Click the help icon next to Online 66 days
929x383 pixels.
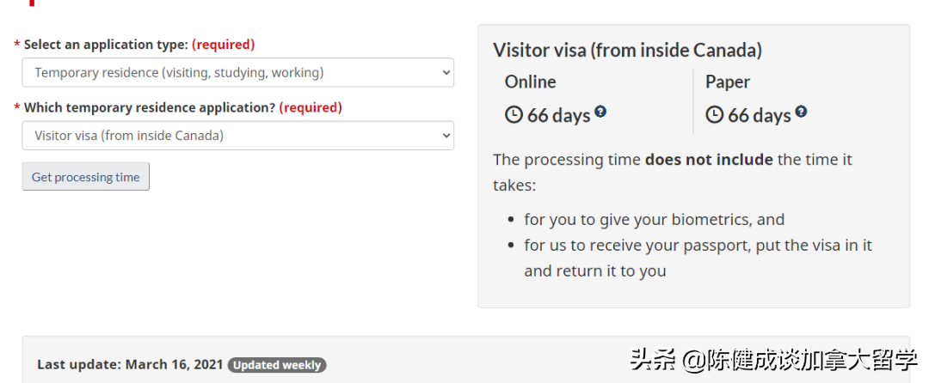(600, 112)
